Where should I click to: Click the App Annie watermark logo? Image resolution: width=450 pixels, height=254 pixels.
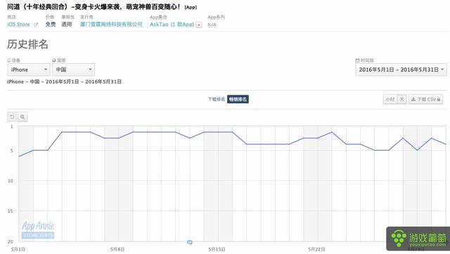38,229
